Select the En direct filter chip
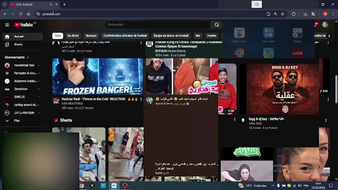 pos(73,36)
